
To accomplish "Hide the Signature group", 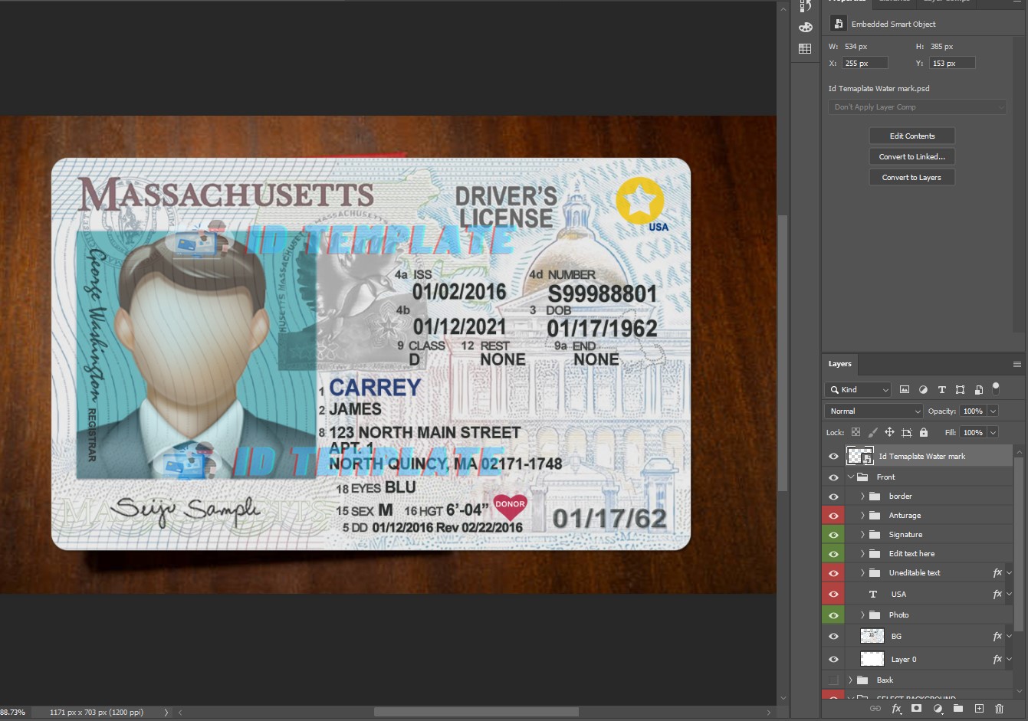I will coord(833,535).
